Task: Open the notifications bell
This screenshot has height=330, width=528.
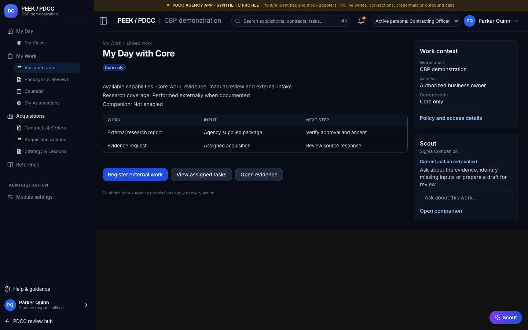Action: pyautogui.click(x=361, y=21)
